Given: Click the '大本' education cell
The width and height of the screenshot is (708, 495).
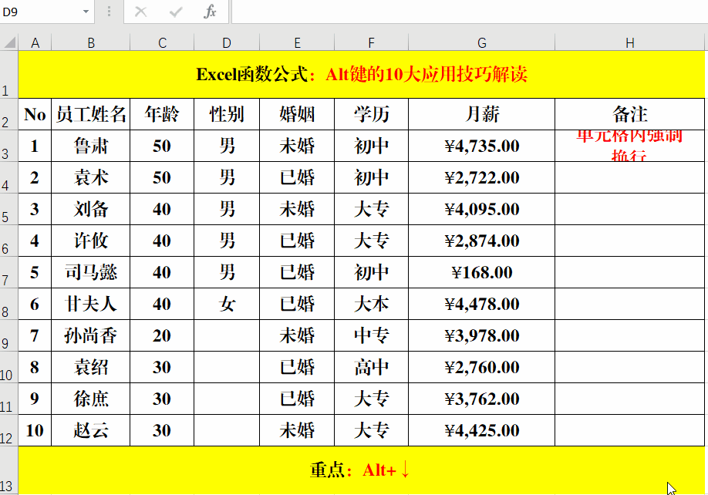Looking at the screenshot, I should 371,304.
